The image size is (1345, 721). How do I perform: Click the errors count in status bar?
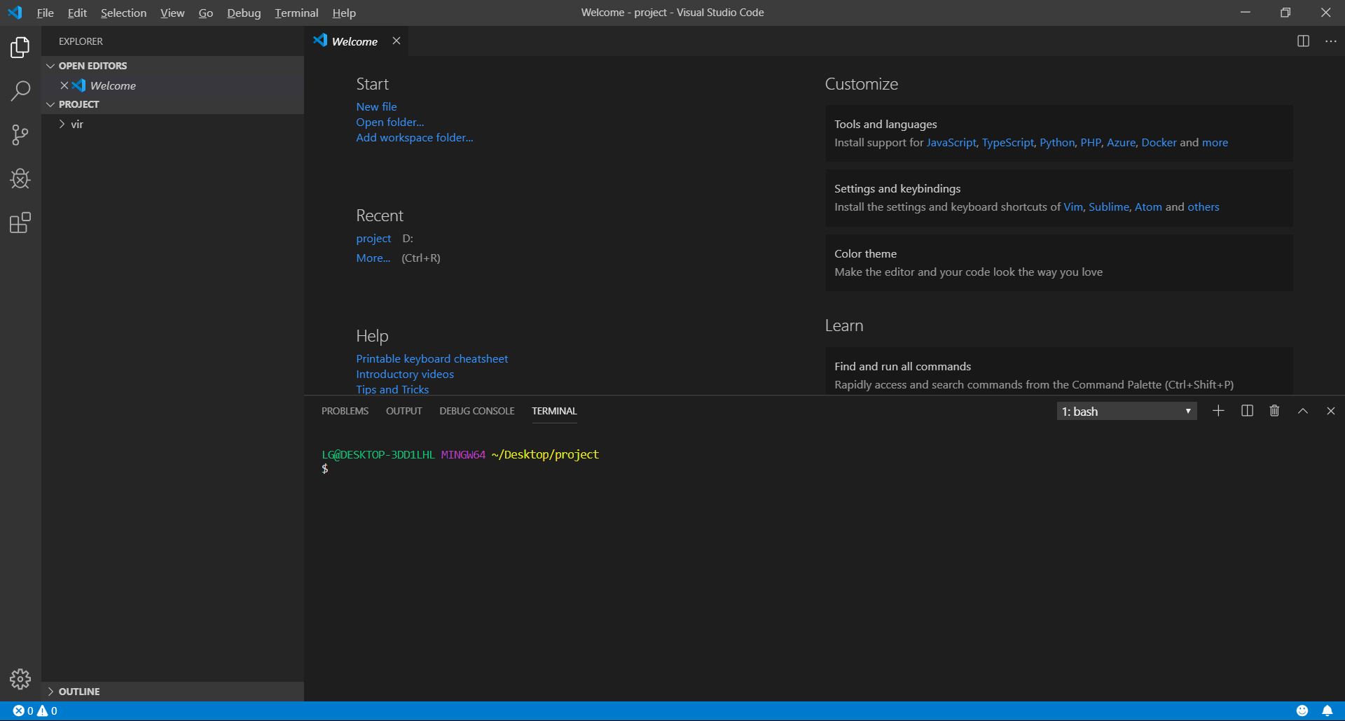pyautogui.click(x=23, y=710)
